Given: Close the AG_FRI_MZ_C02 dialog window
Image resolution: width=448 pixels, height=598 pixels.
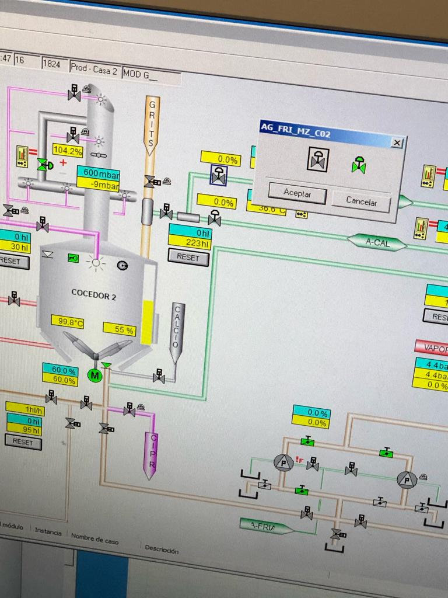Looking at the screenshot, I should coord(397,142).
